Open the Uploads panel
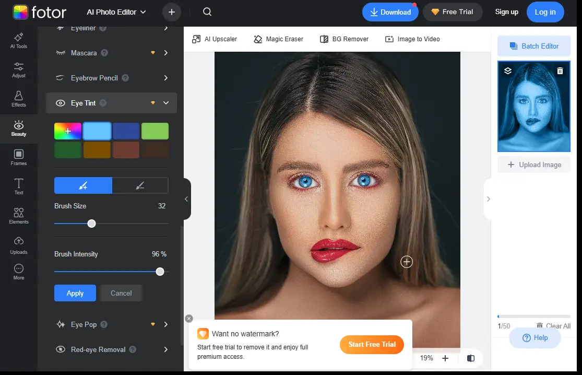This screenshot has width=582, height=375. tap(19, 246)
